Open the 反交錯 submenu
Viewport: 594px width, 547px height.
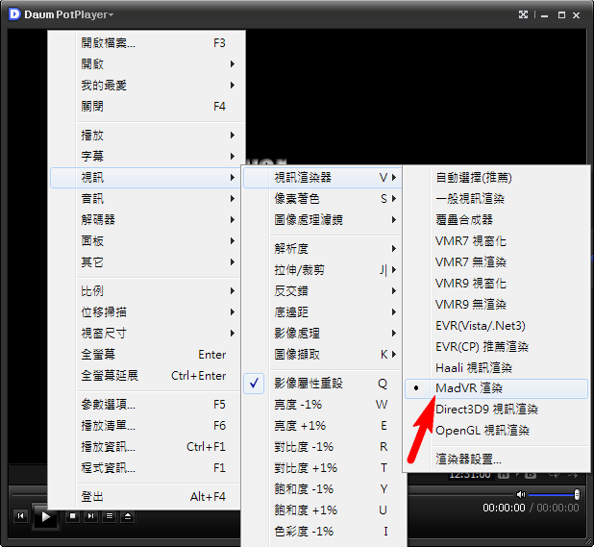click(x=322, y=291)
